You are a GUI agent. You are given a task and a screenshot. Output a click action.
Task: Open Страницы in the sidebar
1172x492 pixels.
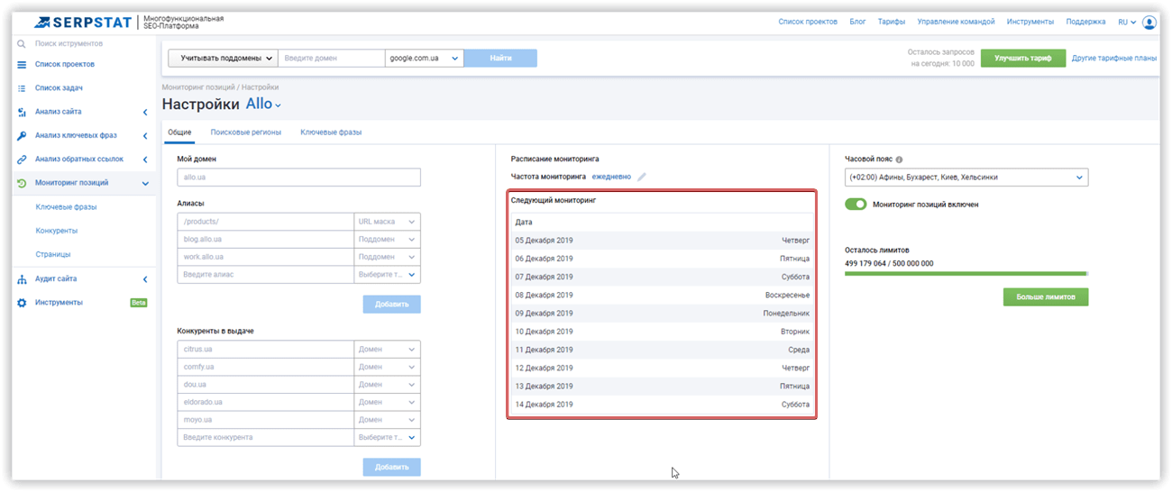point(53,254)
